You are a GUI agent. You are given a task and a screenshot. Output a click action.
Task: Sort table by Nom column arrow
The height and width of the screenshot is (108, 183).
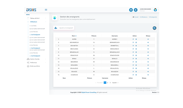[76, 36]
